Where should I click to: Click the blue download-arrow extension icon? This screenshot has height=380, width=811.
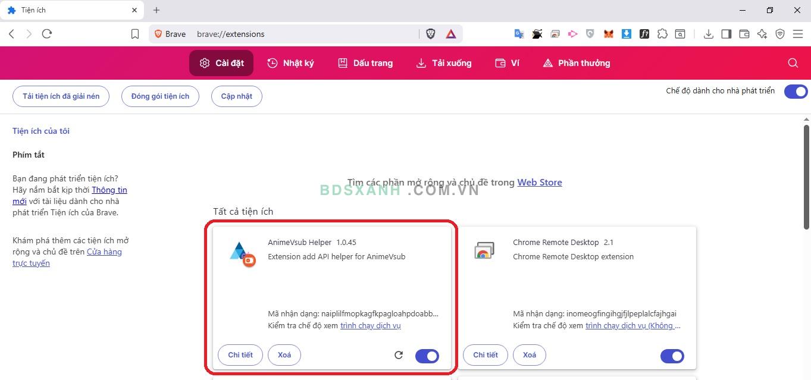[x=626, y=34]
